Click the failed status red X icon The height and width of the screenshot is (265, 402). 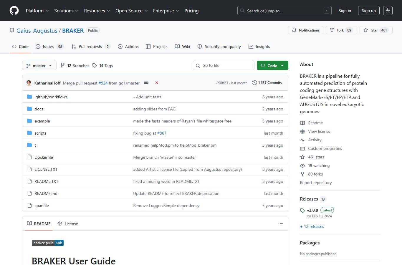[x=157, y=83]
